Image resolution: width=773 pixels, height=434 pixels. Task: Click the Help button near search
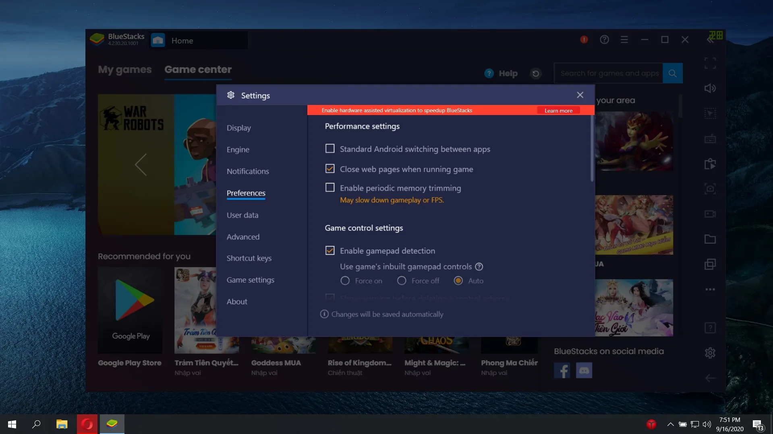[x=501, y=74]
